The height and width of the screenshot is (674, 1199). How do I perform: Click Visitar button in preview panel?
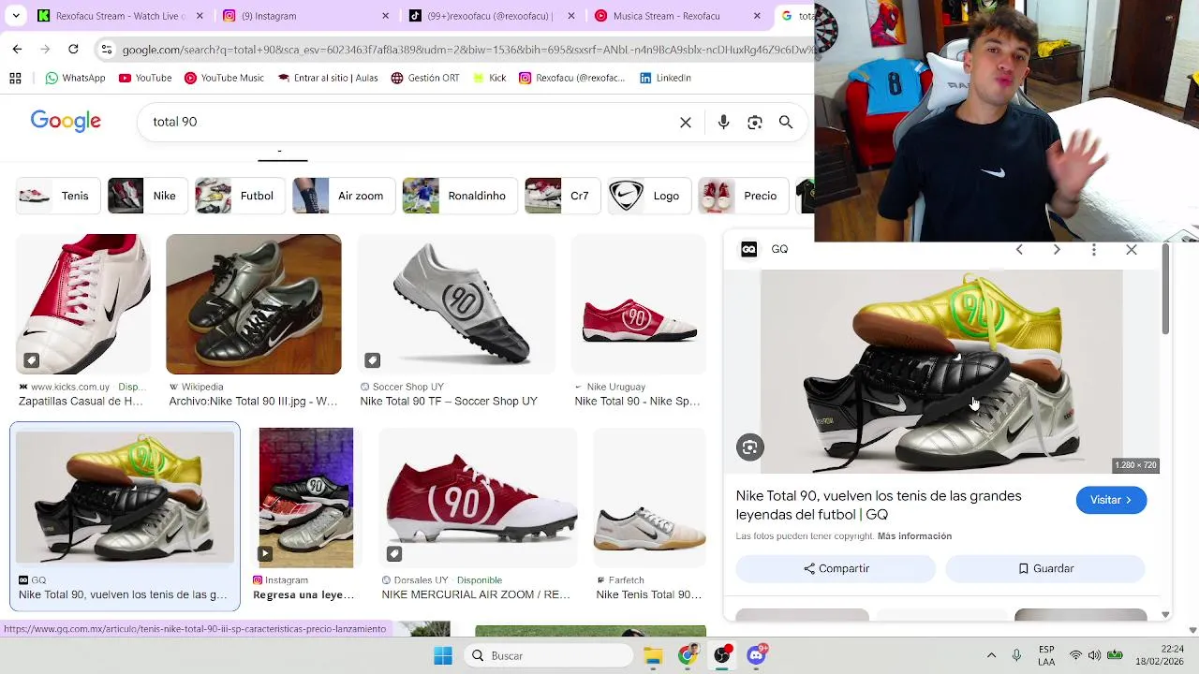point(1111,500)
